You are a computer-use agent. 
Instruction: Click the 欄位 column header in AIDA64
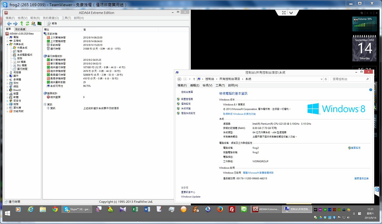[x=62, y=29]
